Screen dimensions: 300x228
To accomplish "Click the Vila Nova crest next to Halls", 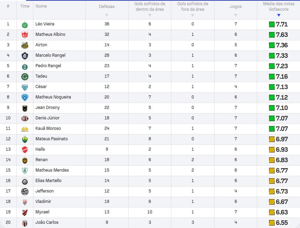I will tap(25, 150).
